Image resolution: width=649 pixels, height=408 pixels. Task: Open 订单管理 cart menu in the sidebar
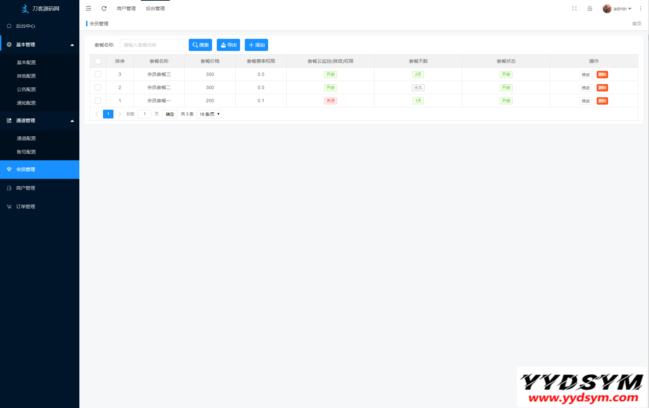[x=26, y=207]
